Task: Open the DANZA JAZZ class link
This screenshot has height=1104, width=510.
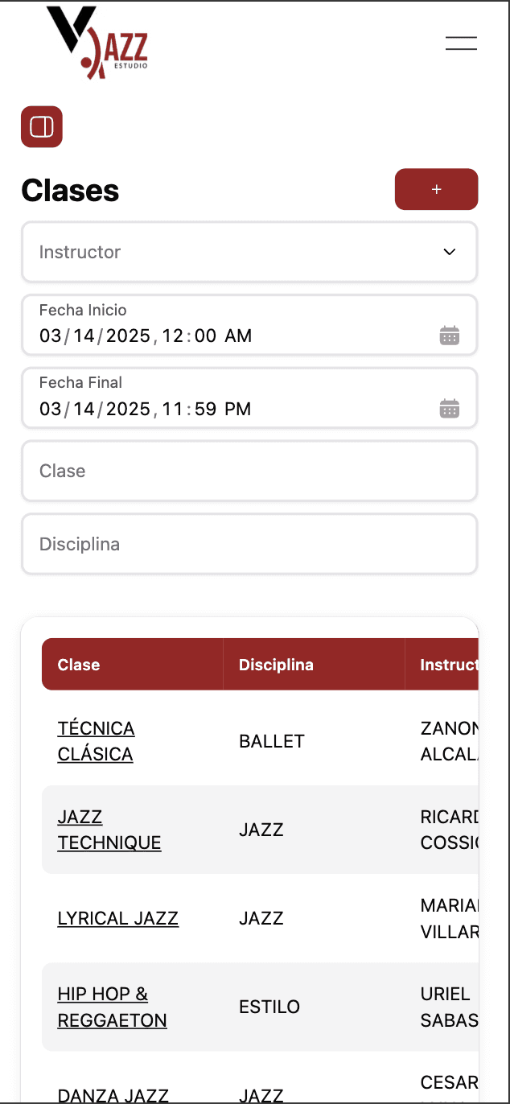Action: tap(113, 1094)
